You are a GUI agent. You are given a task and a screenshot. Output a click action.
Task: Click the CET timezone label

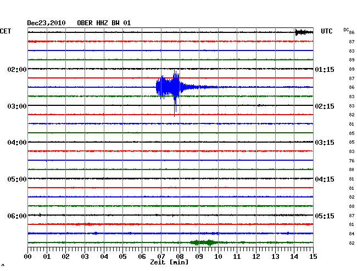5,31
